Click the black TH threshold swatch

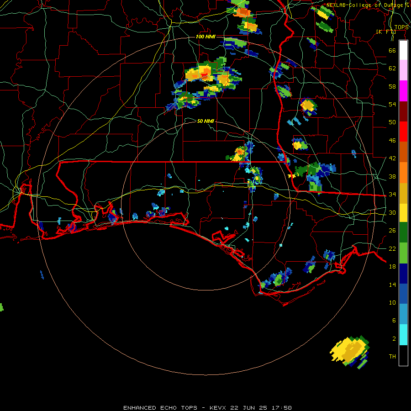coord(403,355)
